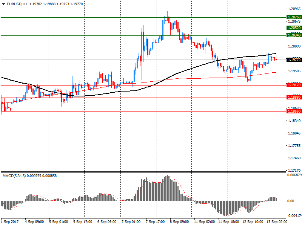Click the 5 Sep 01:00 time axis label

tap(59, 222)
